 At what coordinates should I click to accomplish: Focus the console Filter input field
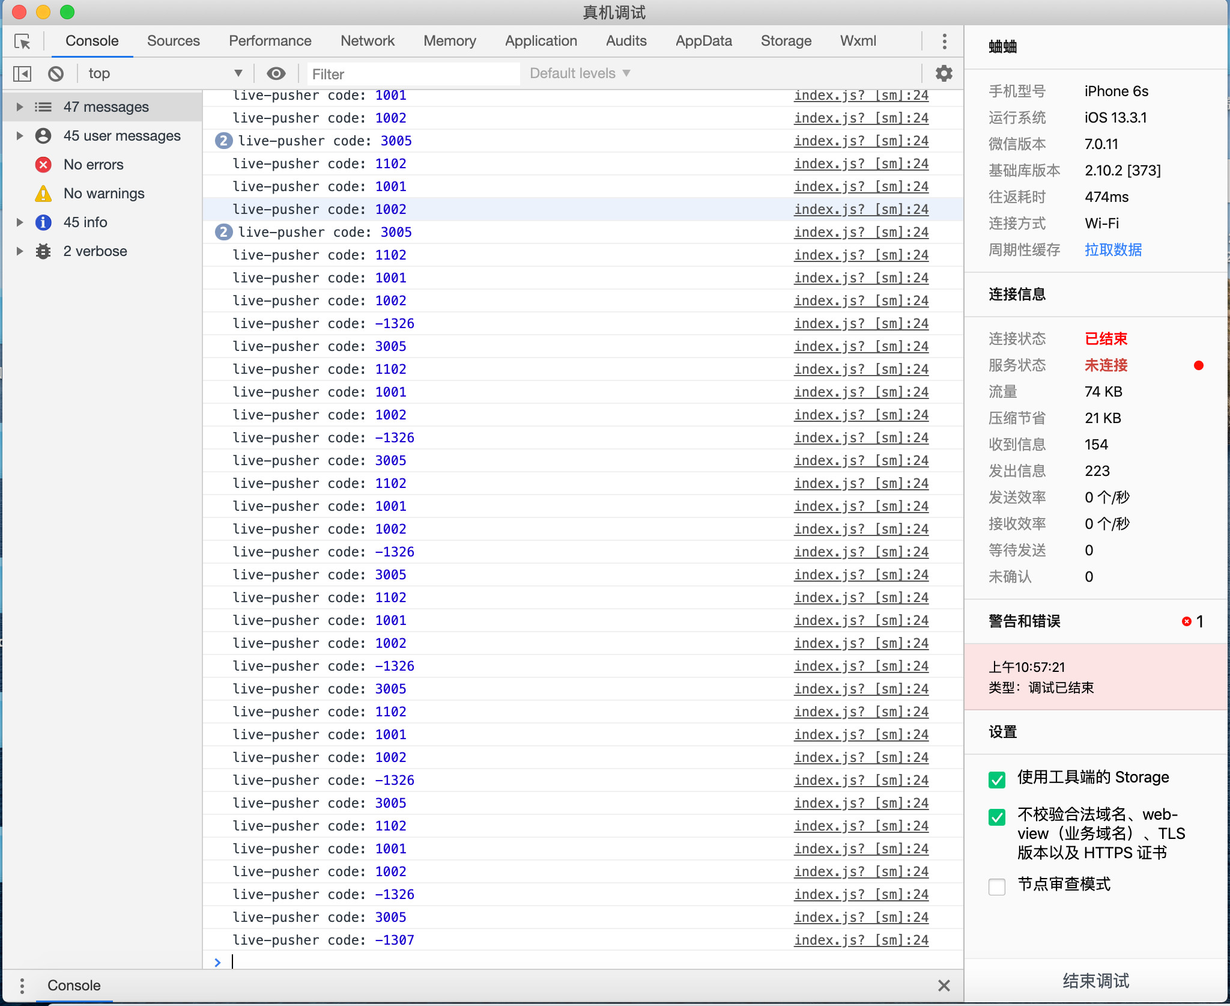(413, 74)
